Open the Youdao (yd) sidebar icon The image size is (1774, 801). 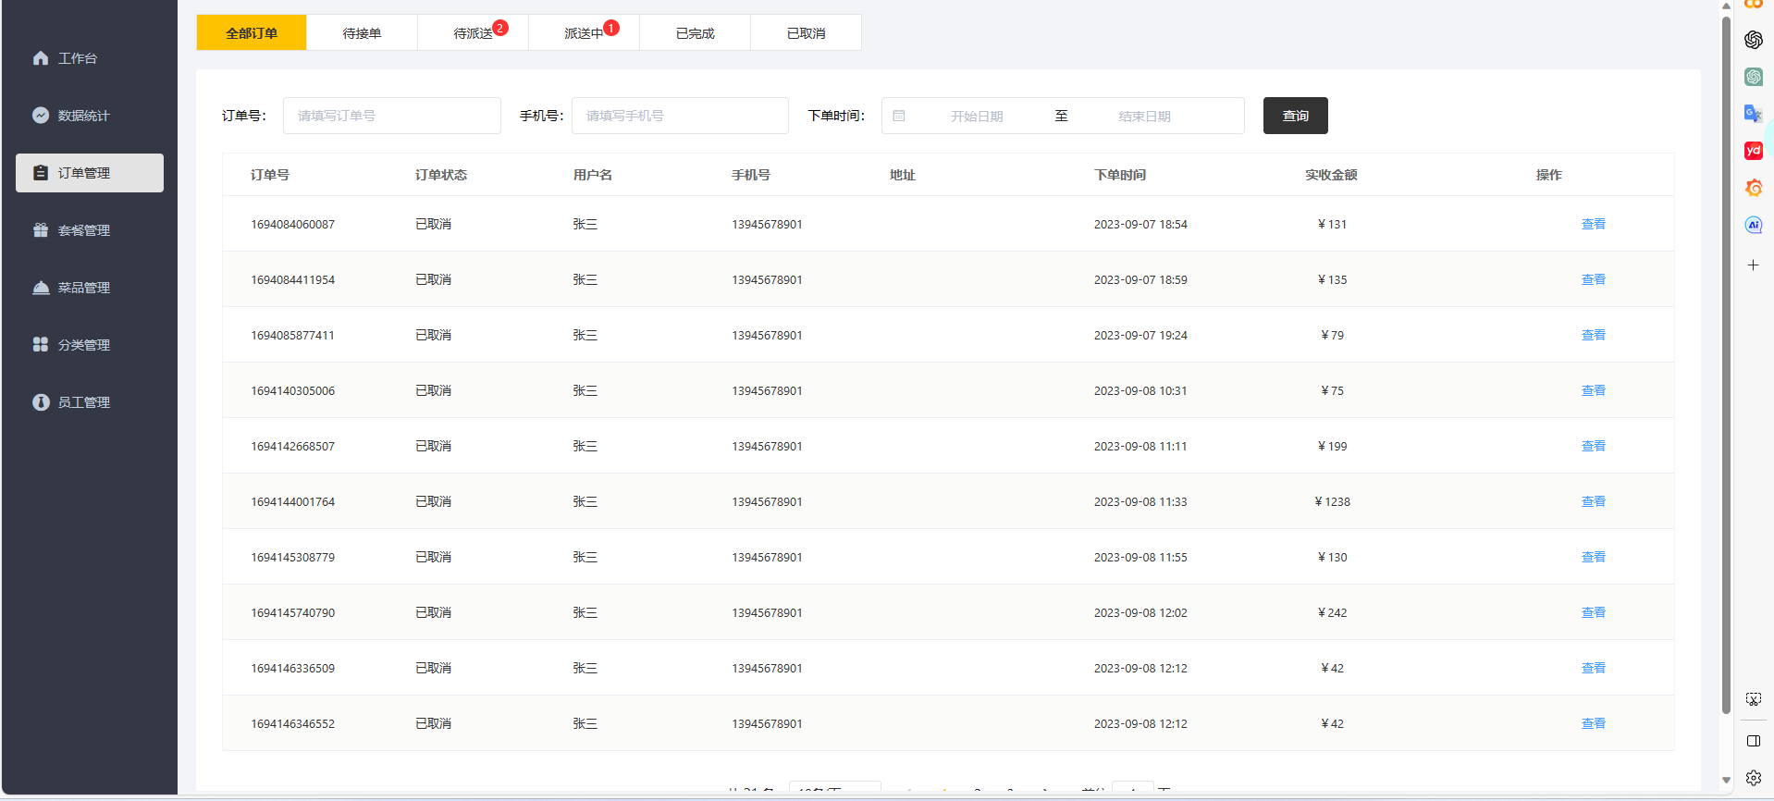(1753, 151)
